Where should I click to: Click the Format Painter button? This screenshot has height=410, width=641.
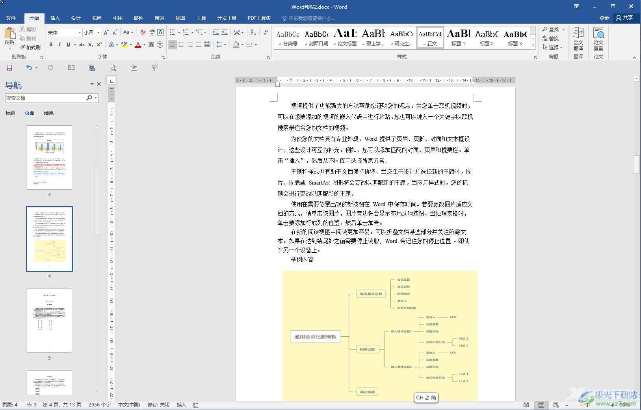[30, 47]
